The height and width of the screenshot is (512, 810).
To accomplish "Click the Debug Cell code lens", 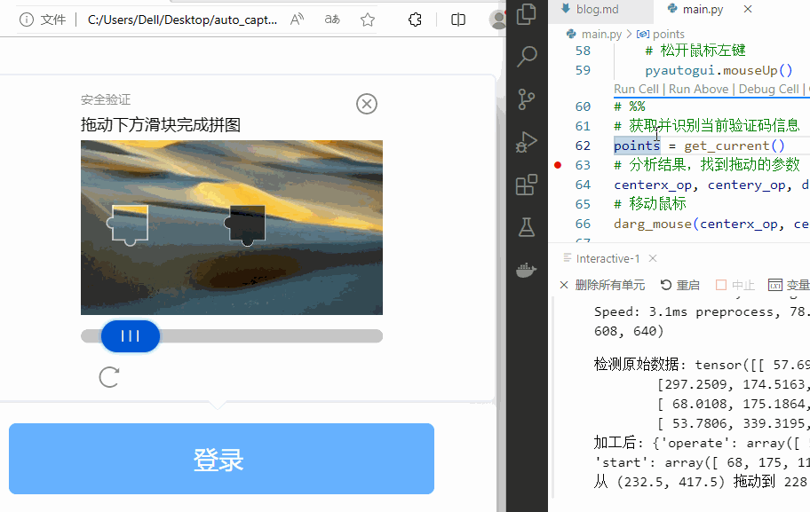I will pos(768,89).
